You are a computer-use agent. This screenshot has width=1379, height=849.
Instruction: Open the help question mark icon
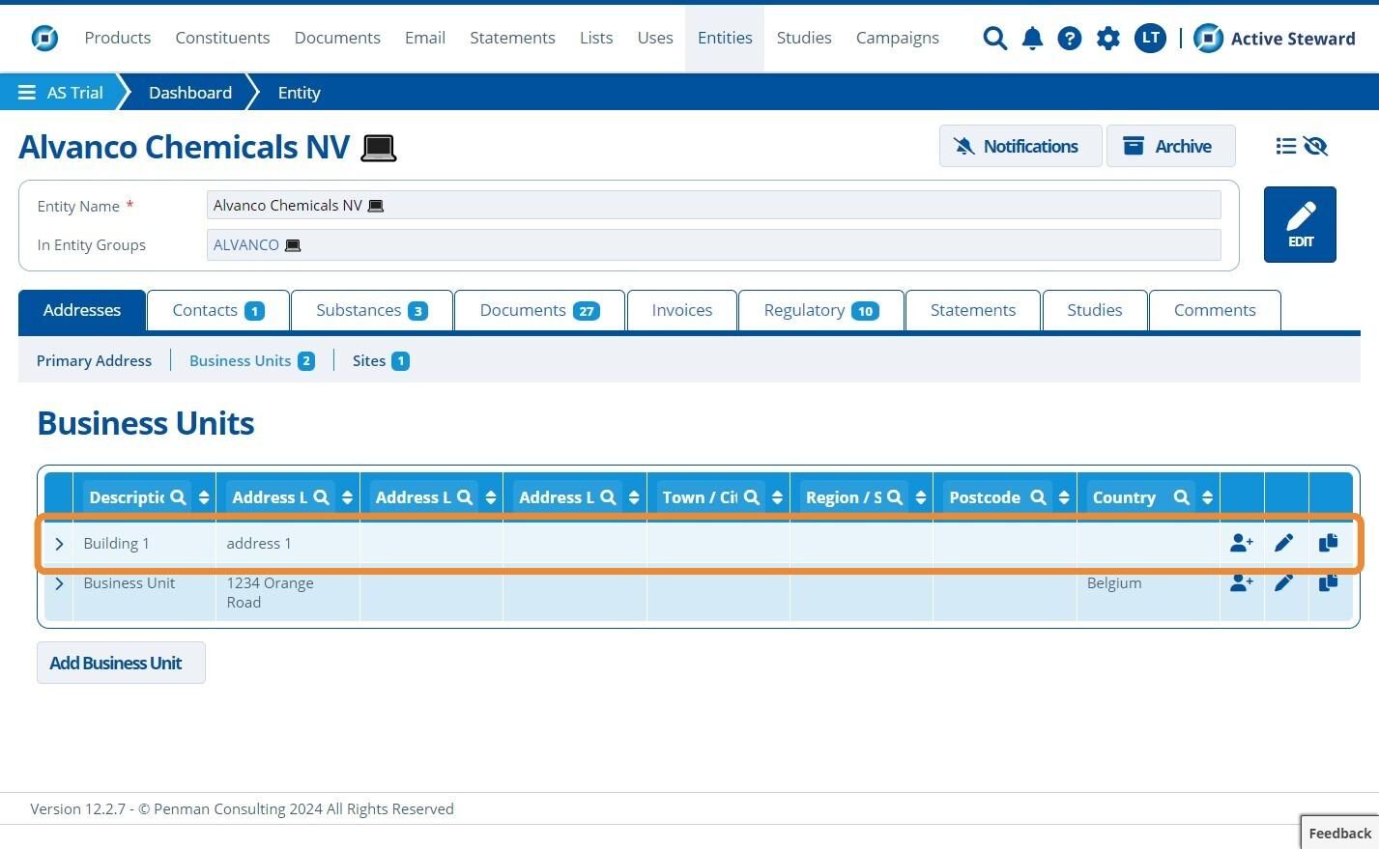coord(1069,38)
